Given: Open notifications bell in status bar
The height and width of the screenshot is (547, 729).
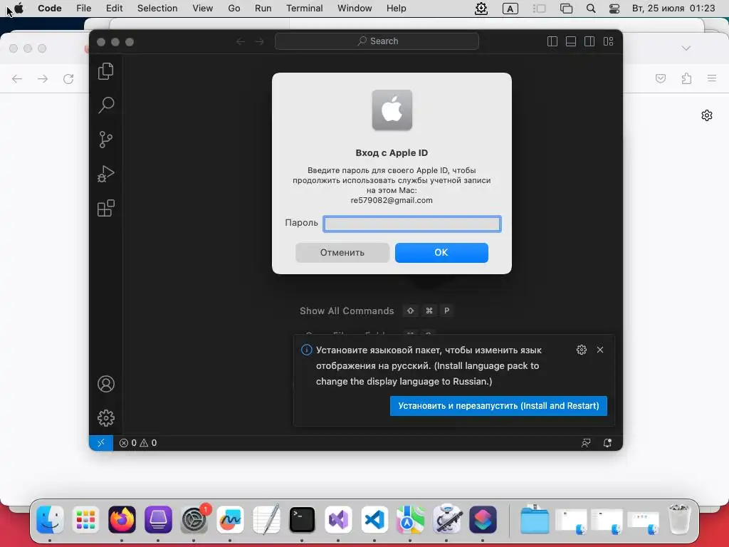Looking at the screenshot, I should tap(607, 443).
